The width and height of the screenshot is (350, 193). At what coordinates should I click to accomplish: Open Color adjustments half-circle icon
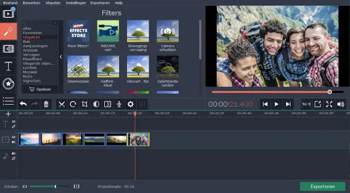[x=96, y=104]
